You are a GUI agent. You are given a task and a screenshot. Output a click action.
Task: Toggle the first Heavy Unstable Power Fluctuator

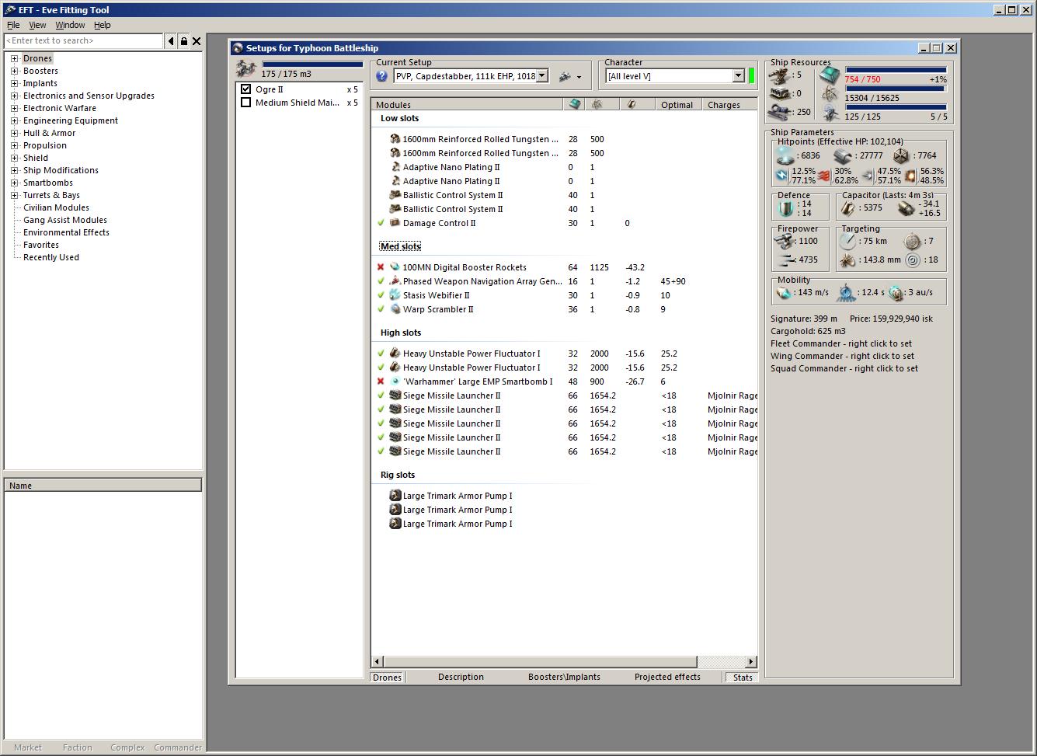(x=381, y=354)
